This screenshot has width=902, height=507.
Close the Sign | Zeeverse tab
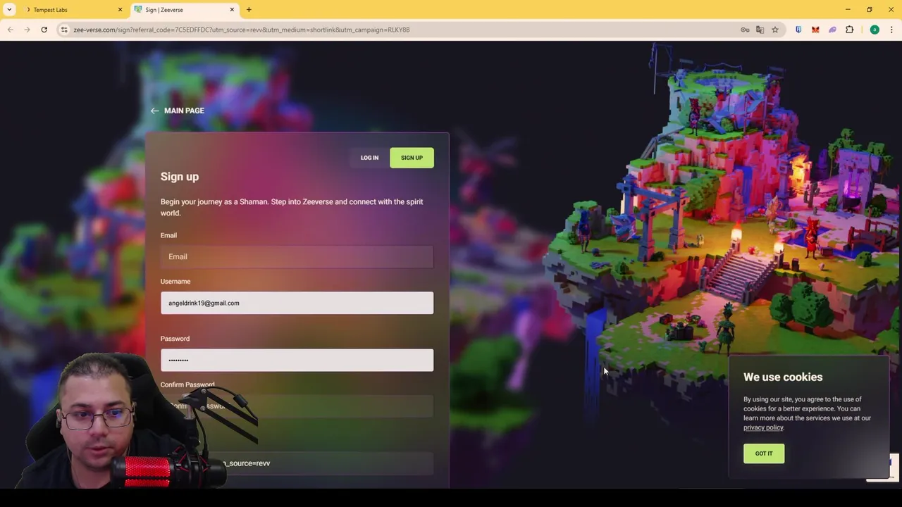pos(232,10)
